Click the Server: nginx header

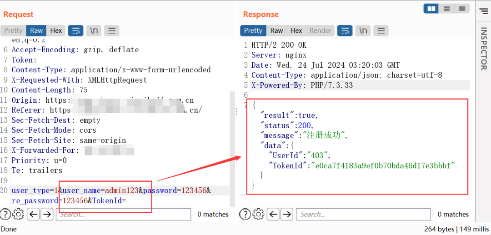click(279, 55)
